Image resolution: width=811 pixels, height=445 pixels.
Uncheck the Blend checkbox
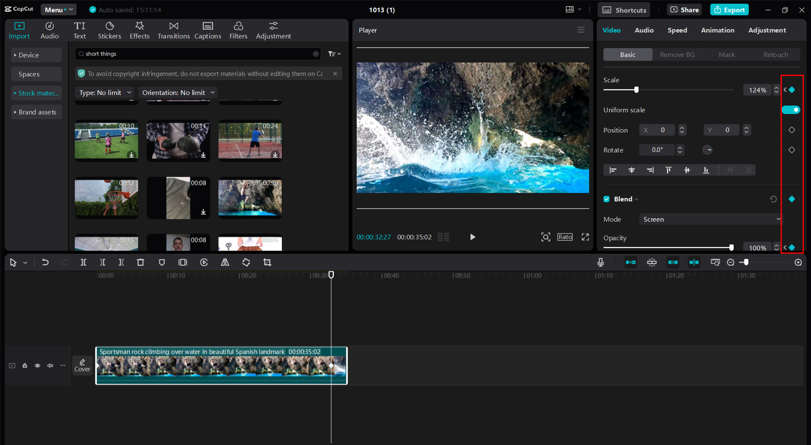pyautogui.click(x=606, y=199)
